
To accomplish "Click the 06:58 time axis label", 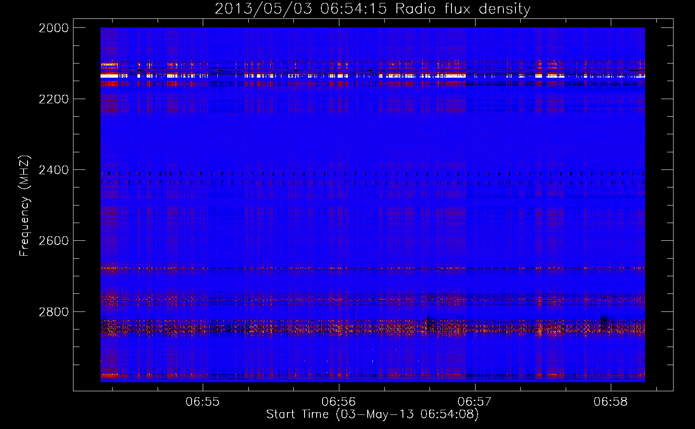I will tap(610, 402).
